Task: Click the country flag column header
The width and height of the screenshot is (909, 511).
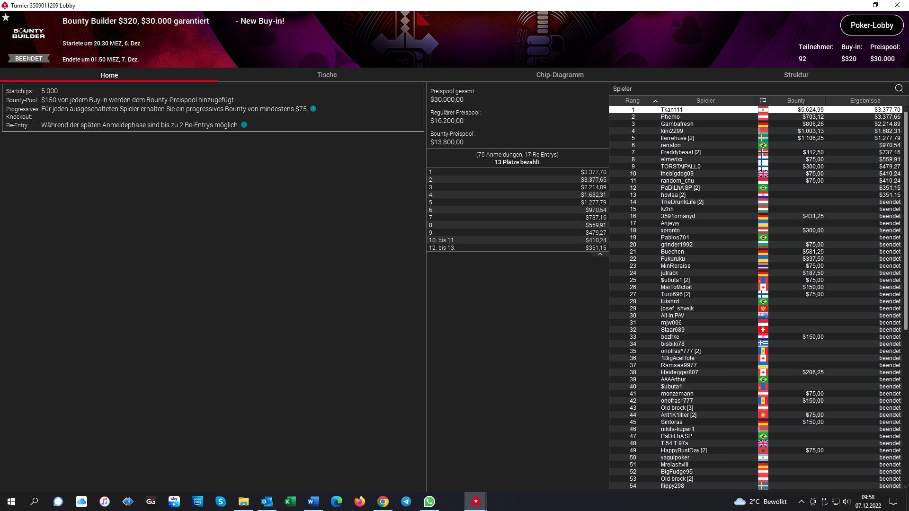Action: [x=763, y=100]
